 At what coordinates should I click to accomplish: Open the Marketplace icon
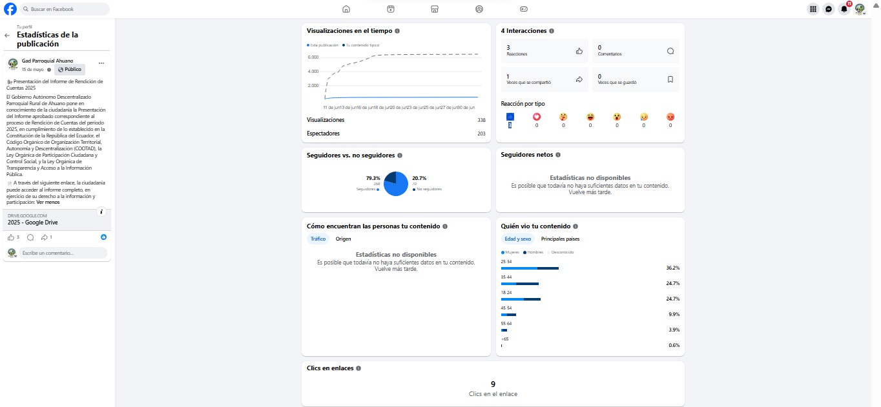(x=435, y=9)
